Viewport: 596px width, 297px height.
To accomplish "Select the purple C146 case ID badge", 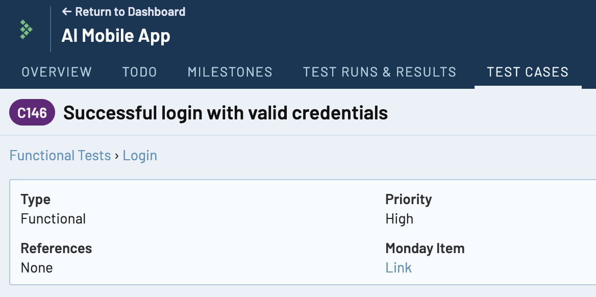I will click(32, 113).
